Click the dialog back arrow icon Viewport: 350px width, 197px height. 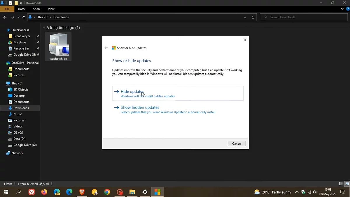[106, 48]
